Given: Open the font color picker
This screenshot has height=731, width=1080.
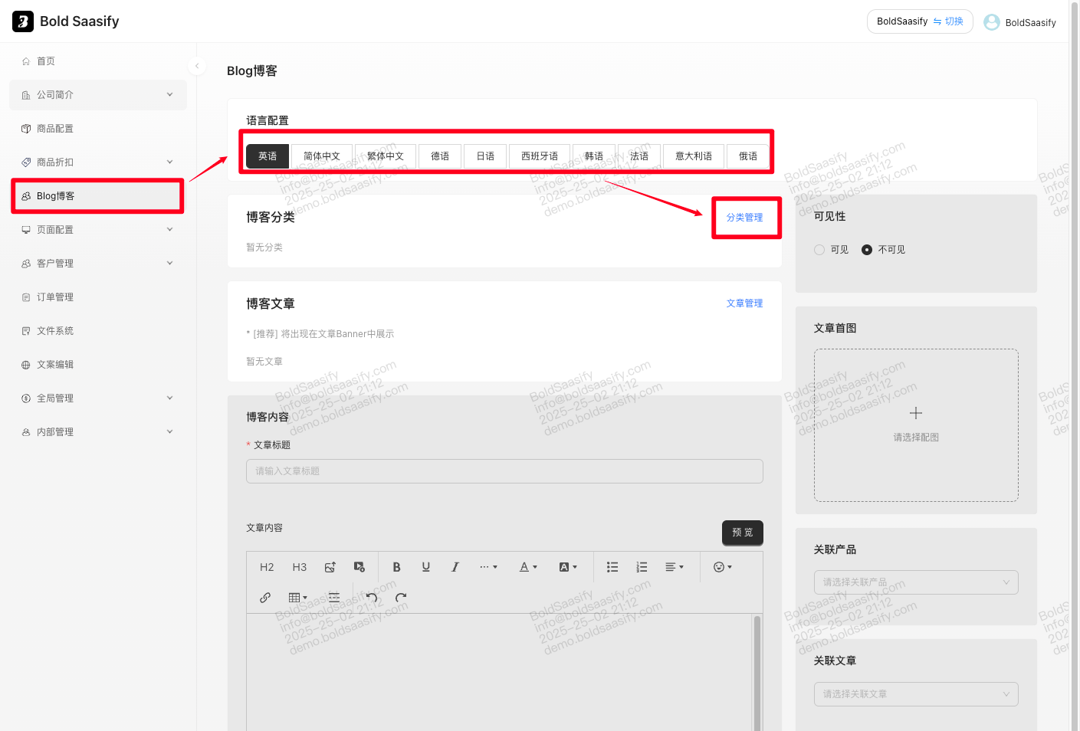Looking at the screenshot, I should (x=528, y=567).
